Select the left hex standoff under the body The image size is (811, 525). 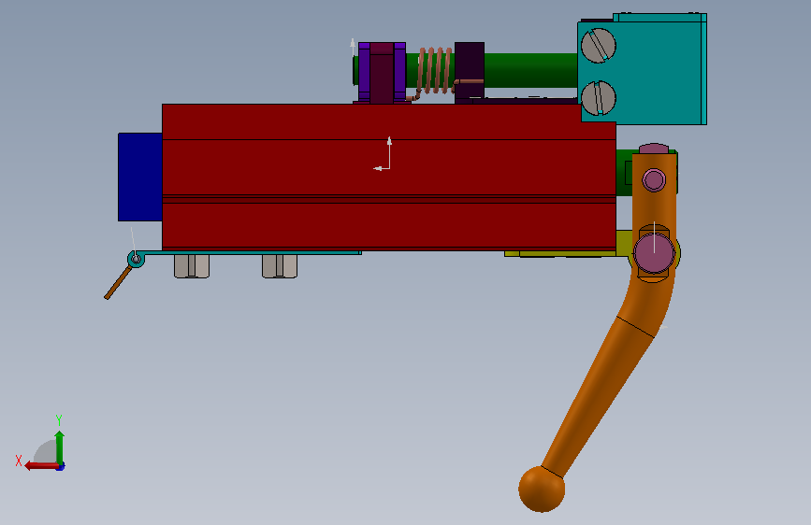192,266
